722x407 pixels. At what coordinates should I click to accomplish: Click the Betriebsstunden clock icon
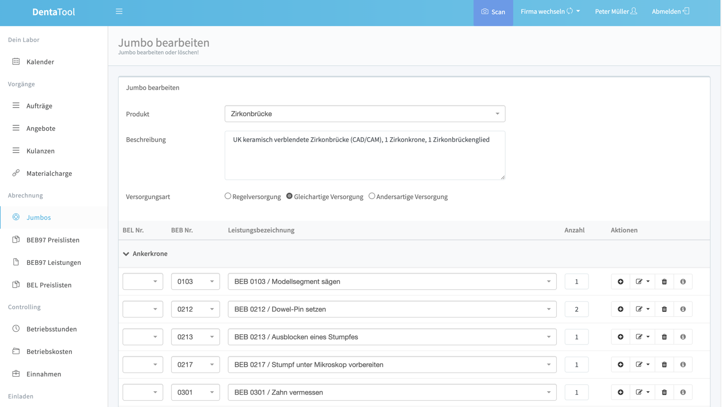tap(16, 329)
